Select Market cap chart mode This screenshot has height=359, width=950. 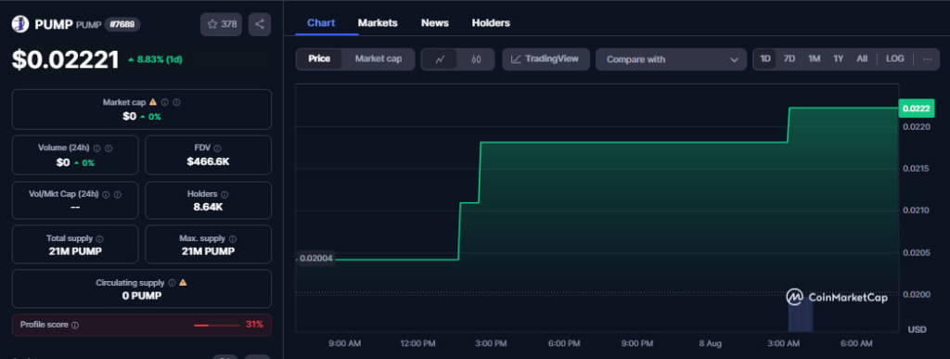(379, 58)
